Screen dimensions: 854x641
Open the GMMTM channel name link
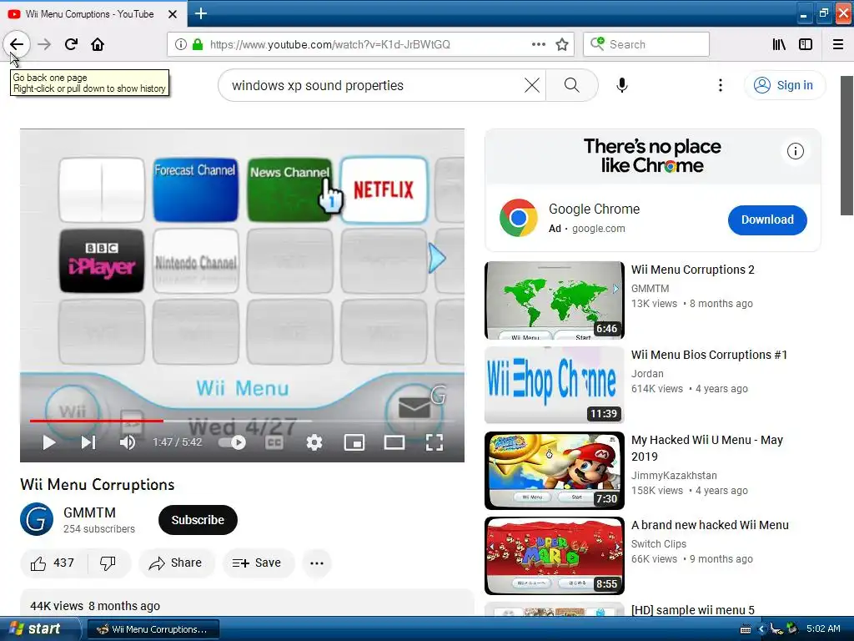(89, 512)
